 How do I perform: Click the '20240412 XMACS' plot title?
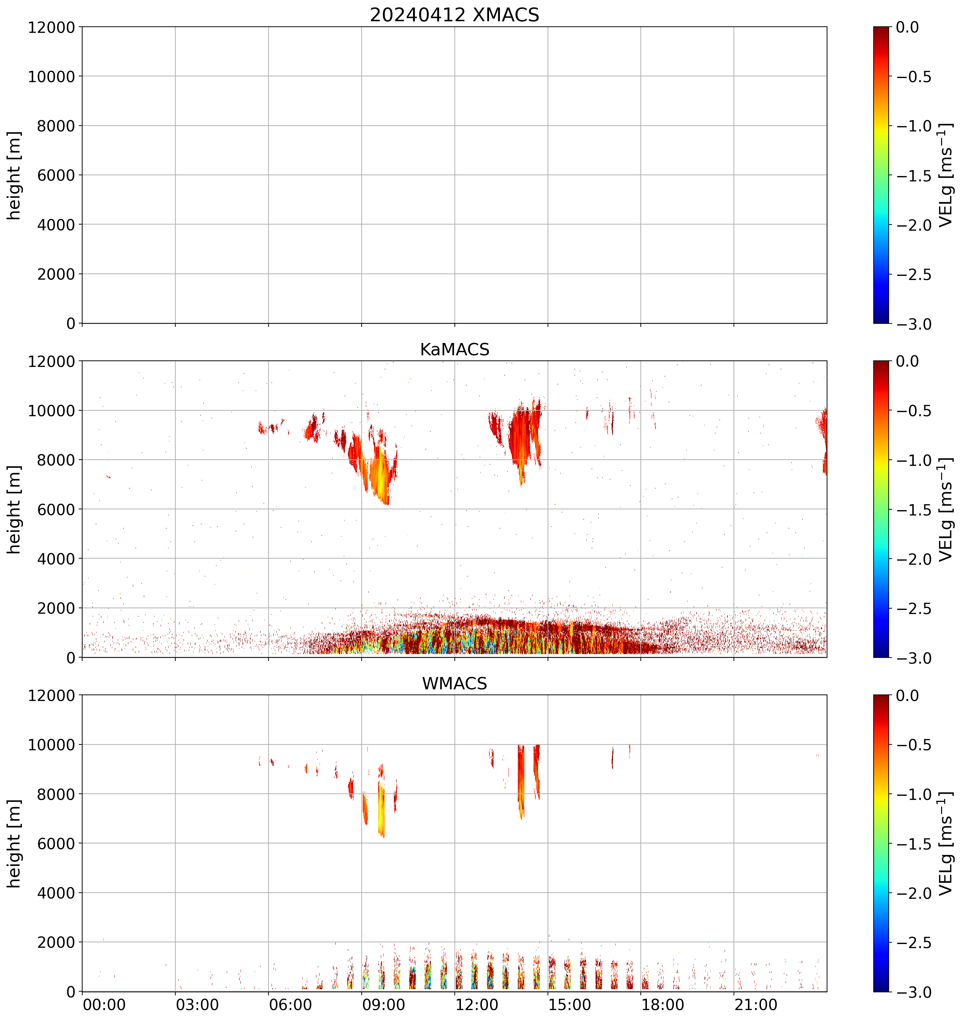pyautogui.click(x=454, y=15)
